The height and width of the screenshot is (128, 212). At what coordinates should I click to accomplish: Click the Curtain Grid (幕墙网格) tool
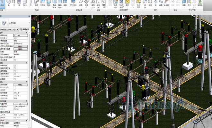click(60, 4)
